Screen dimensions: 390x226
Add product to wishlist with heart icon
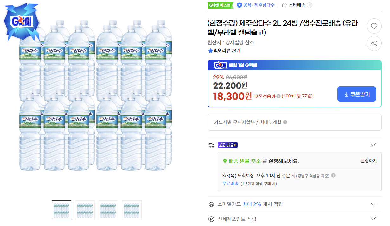coord(374,26)
